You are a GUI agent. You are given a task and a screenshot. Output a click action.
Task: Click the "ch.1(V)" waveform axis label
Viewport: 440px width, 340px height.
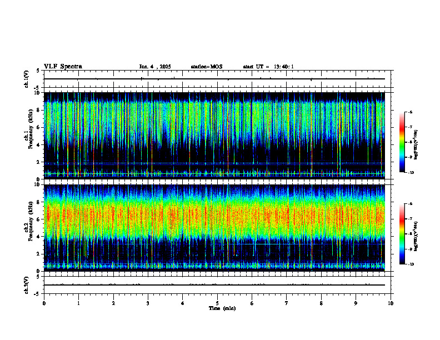point(26,79)
